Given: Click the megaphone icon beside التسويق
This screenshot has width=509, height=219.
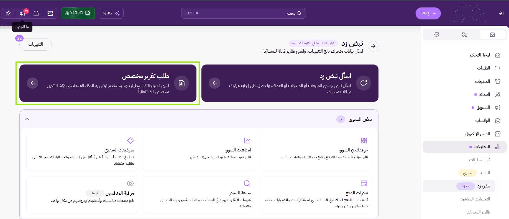Looking at the screenshot, I should click(x=498, y=107).
